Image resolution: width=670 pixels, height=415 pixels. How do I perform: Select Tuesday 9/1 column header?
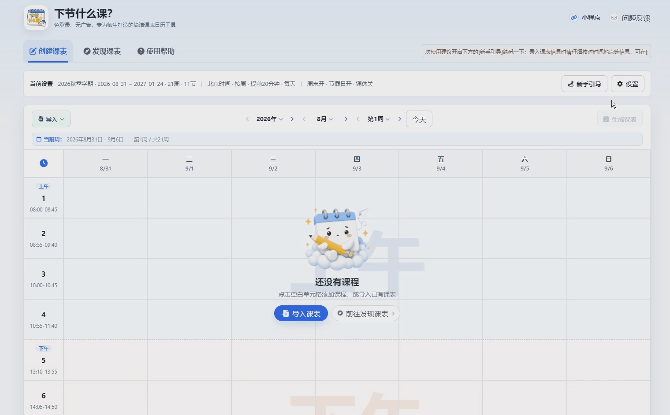pyautogui.click(x=189, y=163)
